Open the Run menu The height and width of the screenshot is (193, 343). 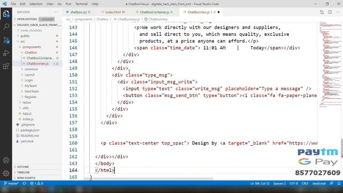[x=69, y=4]
